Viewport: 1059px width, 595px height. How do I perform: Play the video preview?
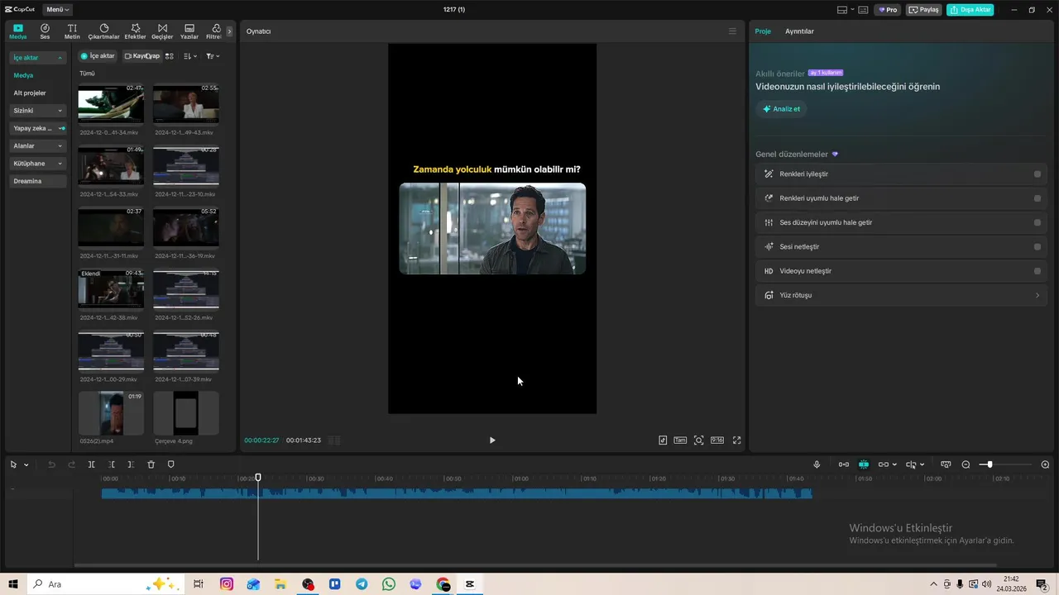[x=492, y=440]
